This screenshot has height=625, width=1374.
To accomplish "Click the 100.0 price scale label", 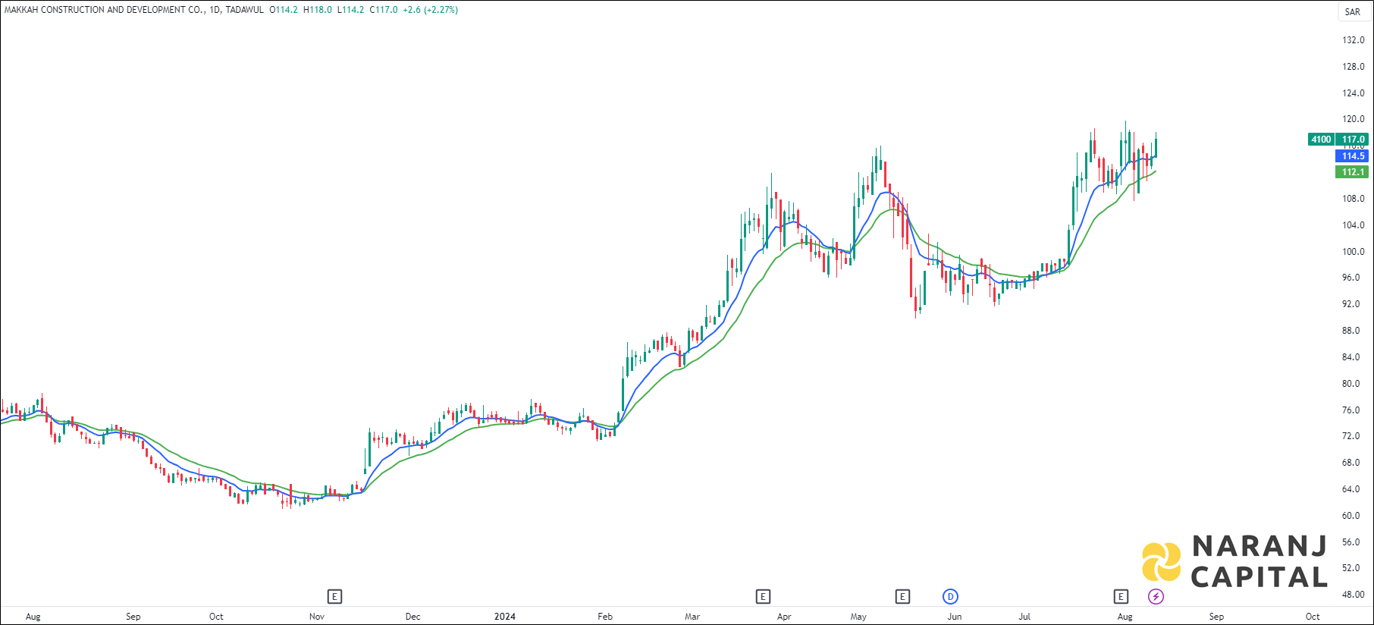I will point(1353,252).
